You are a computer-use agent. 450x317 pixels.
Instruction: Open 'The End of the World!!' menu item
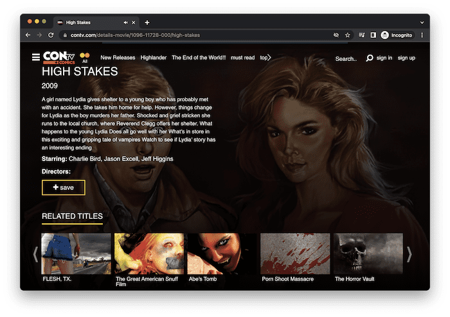[199, 58]
